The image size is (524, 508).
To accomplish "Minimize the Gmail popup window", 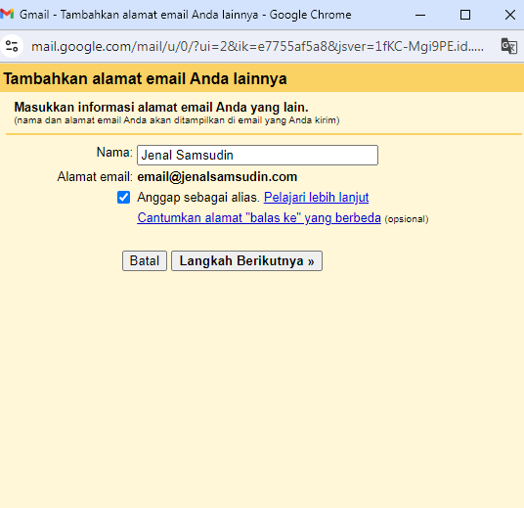I will (x=420, y=15).
